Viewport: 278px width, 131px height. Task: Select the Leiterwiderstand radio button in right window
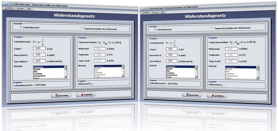click(x=155, y=30)
